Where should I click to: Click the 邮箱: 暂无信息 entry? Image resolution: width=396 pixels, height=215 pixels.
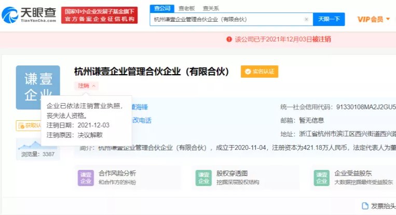coord(302,121)
